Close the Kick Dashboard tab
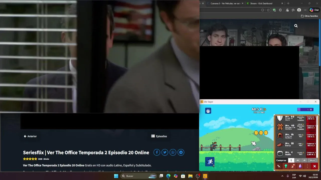The image size is (321, 180). pos(282,3)
